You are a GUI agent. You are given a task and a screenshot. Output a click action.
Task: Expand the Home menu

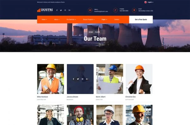[x=44, y=20]
